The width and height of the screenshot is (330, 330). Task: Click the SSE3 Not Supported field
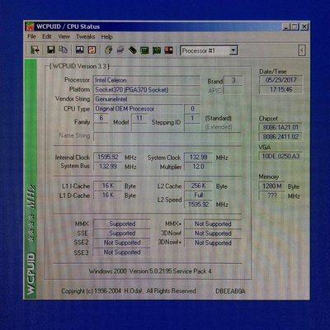[x=122, y=252]
